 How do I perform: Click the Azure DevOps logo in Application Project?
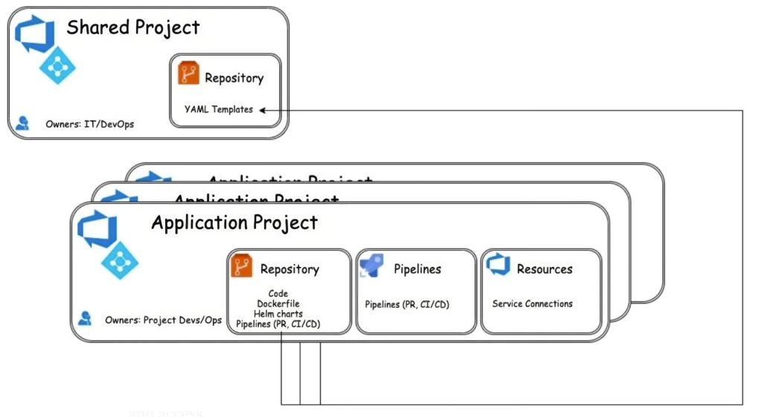pyautogui.click(x=97, y=229)
